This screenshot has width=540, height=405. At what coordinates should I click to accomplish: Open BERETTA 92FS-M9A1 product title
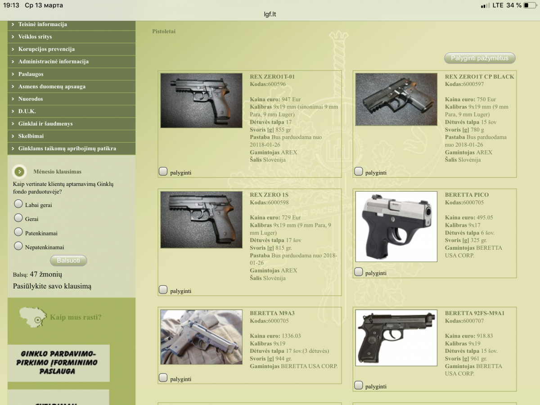click(475, 313)
